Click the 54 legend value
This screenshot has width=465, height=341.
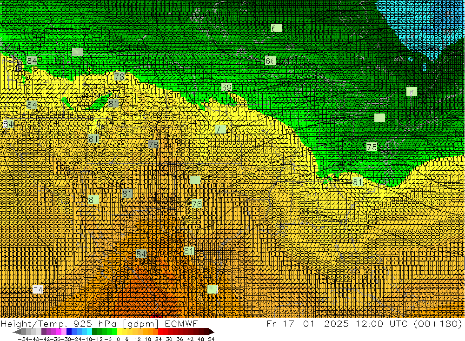[211, 339]
